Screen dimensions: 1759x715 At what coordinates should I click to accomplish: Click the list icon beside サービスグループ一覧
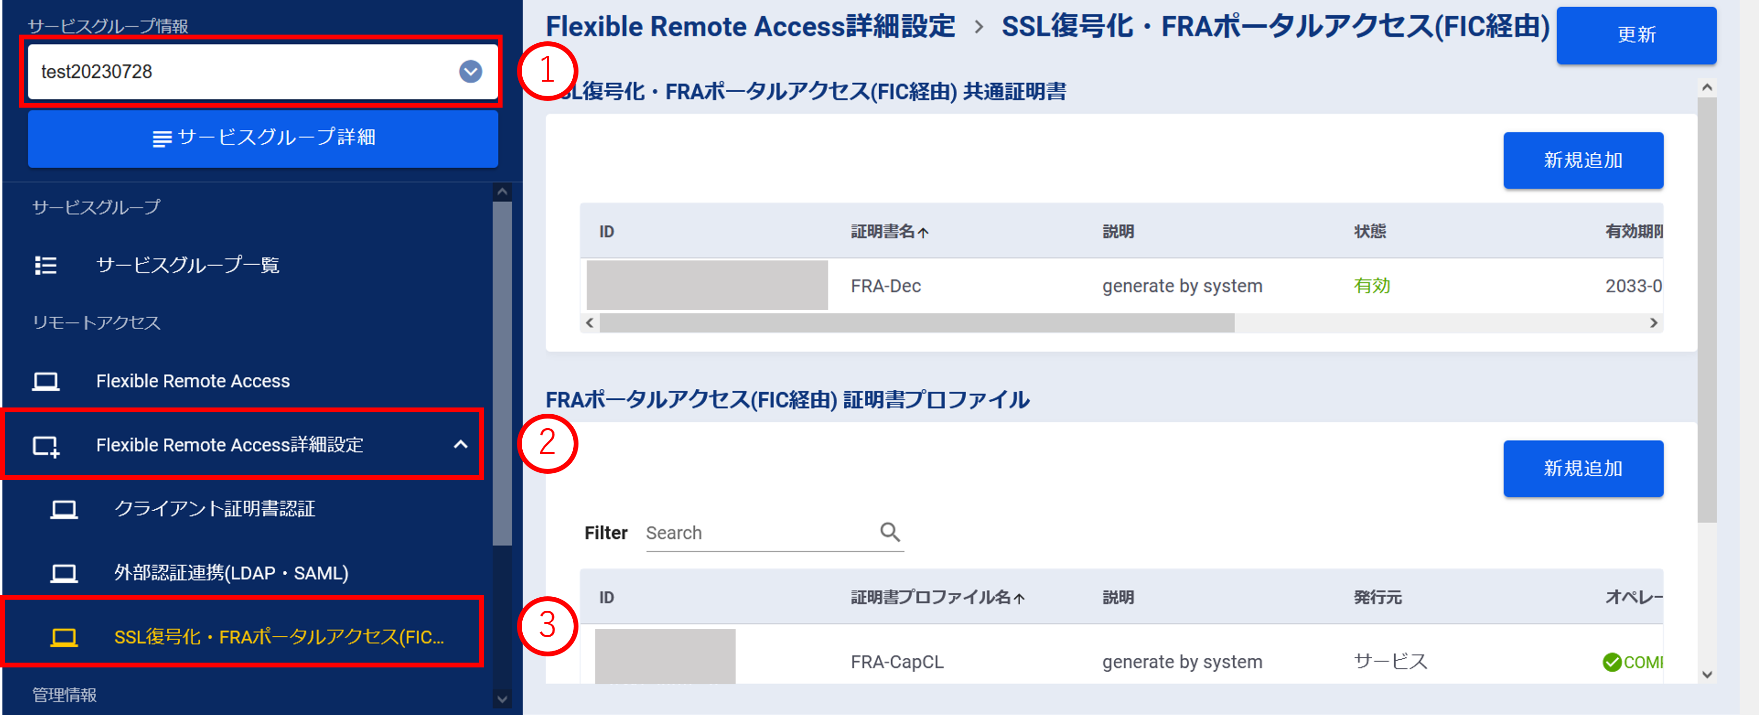[x=46, y=265]
